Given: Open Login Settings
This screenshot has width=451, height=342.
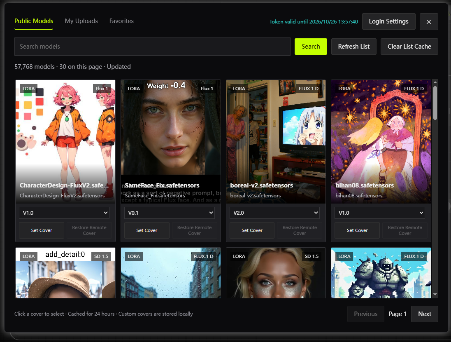Looking at the screenshot, I should click(388, 21).
